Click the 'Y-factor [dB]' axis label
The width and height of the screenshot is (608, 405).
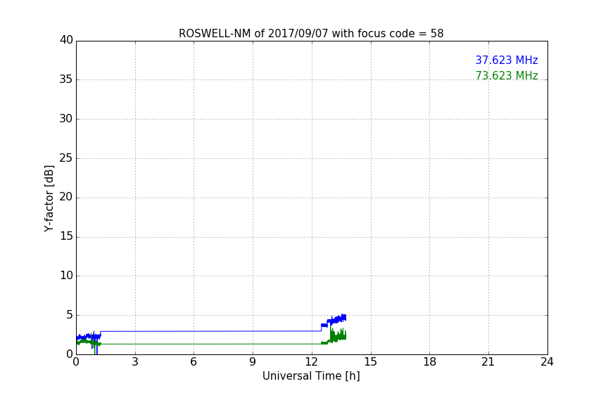49,198
